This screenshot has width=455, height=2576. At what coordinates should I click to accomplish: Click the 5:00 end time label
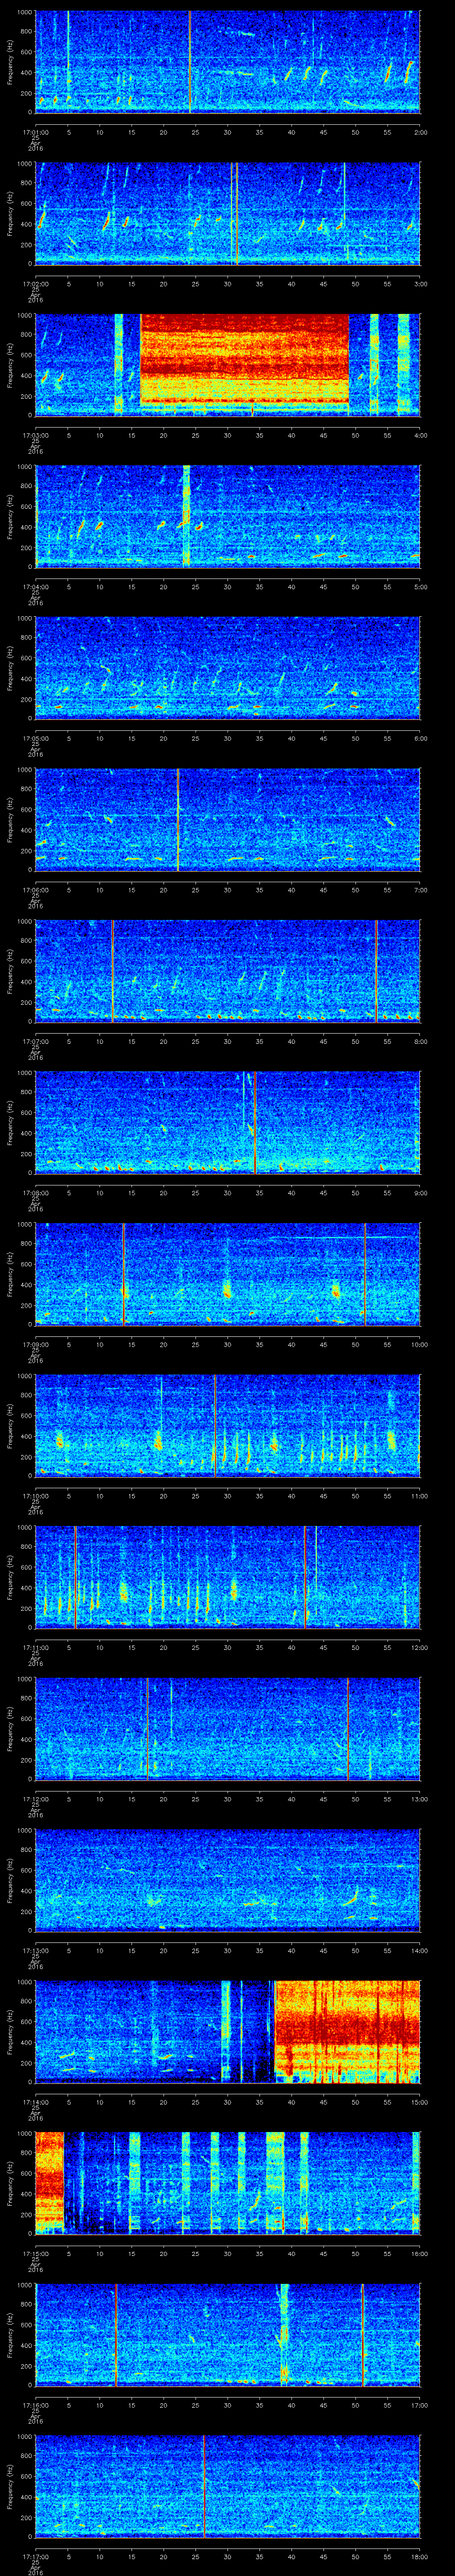point(420,586)
